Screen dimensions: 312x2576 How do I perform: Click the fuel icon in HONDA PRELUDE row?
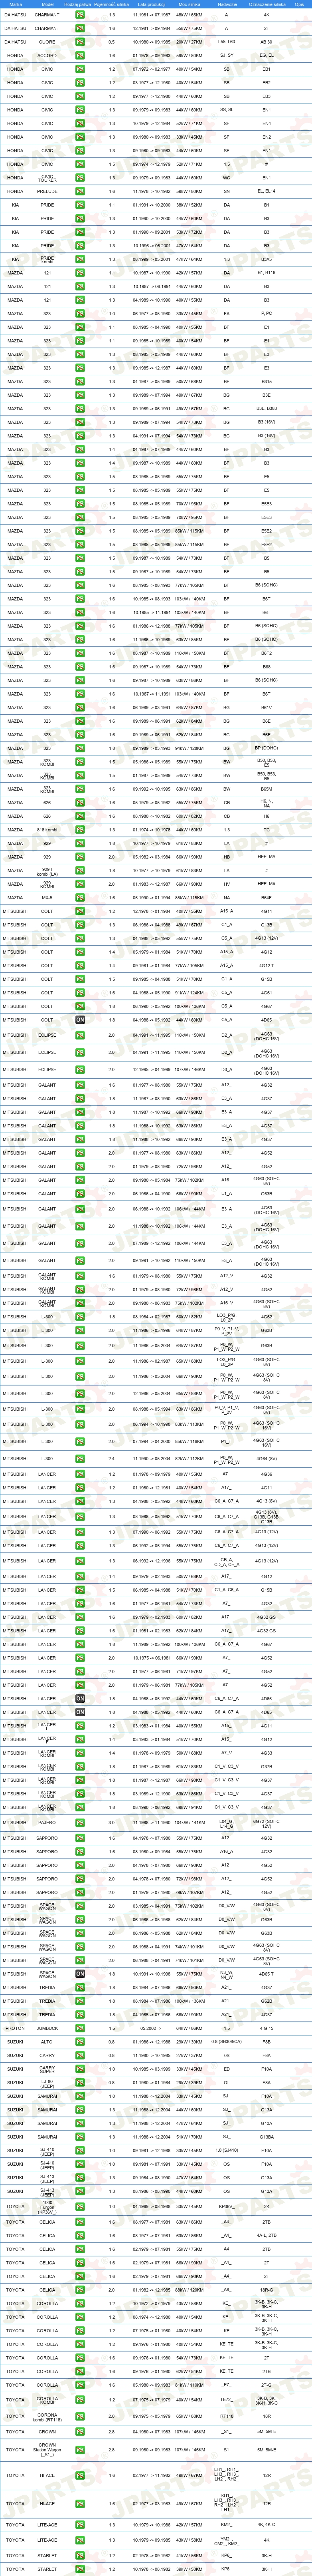click(80, 191)
